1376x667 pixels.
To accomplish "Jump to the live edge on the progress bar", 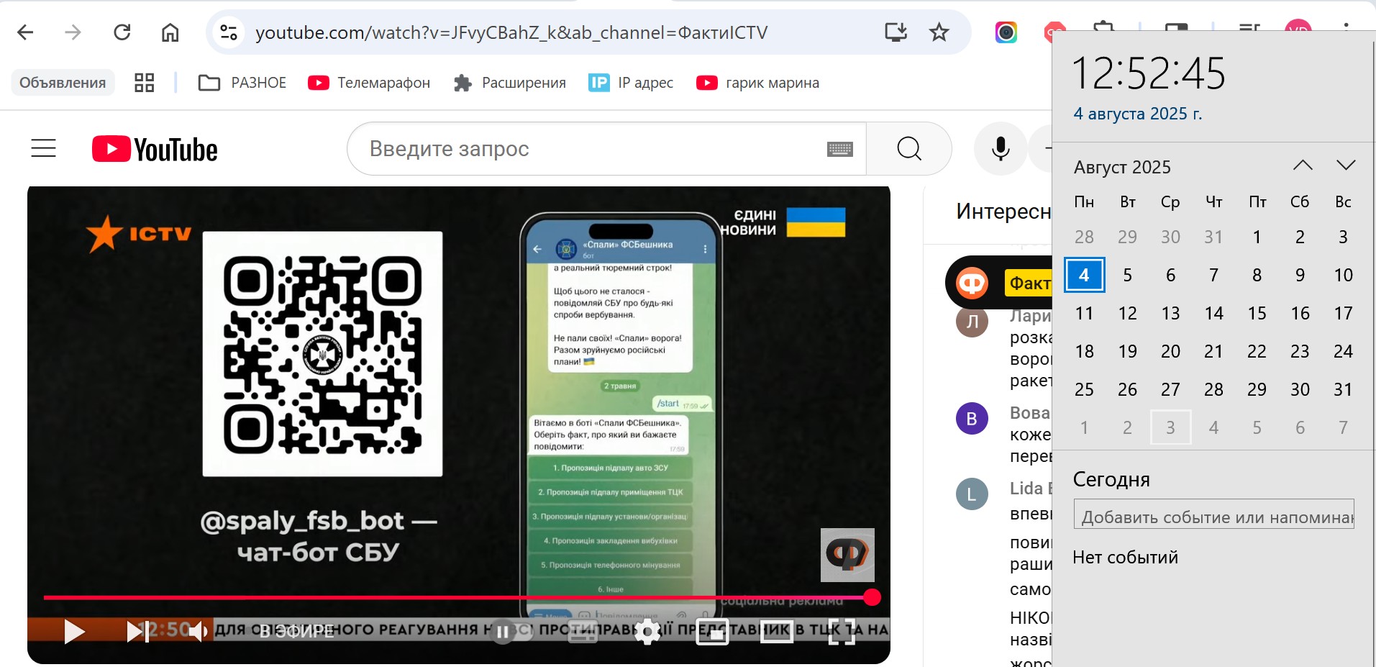I will pos(872,597).
